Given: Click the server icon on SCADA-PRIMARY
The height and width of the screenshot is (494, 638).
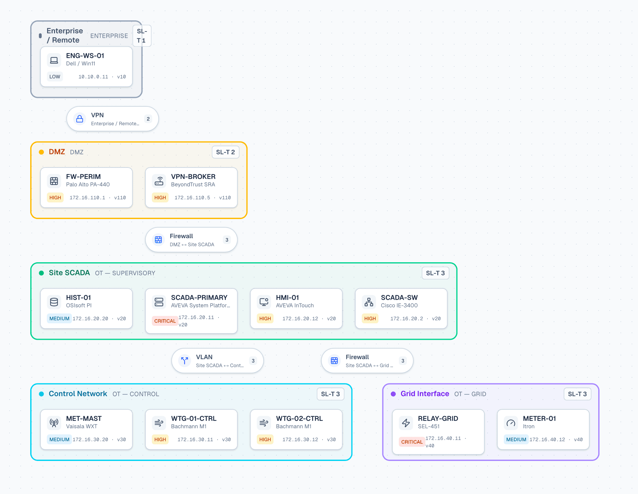Looking at the screenshot, I should pyautogui.click(x=159, y=302).
